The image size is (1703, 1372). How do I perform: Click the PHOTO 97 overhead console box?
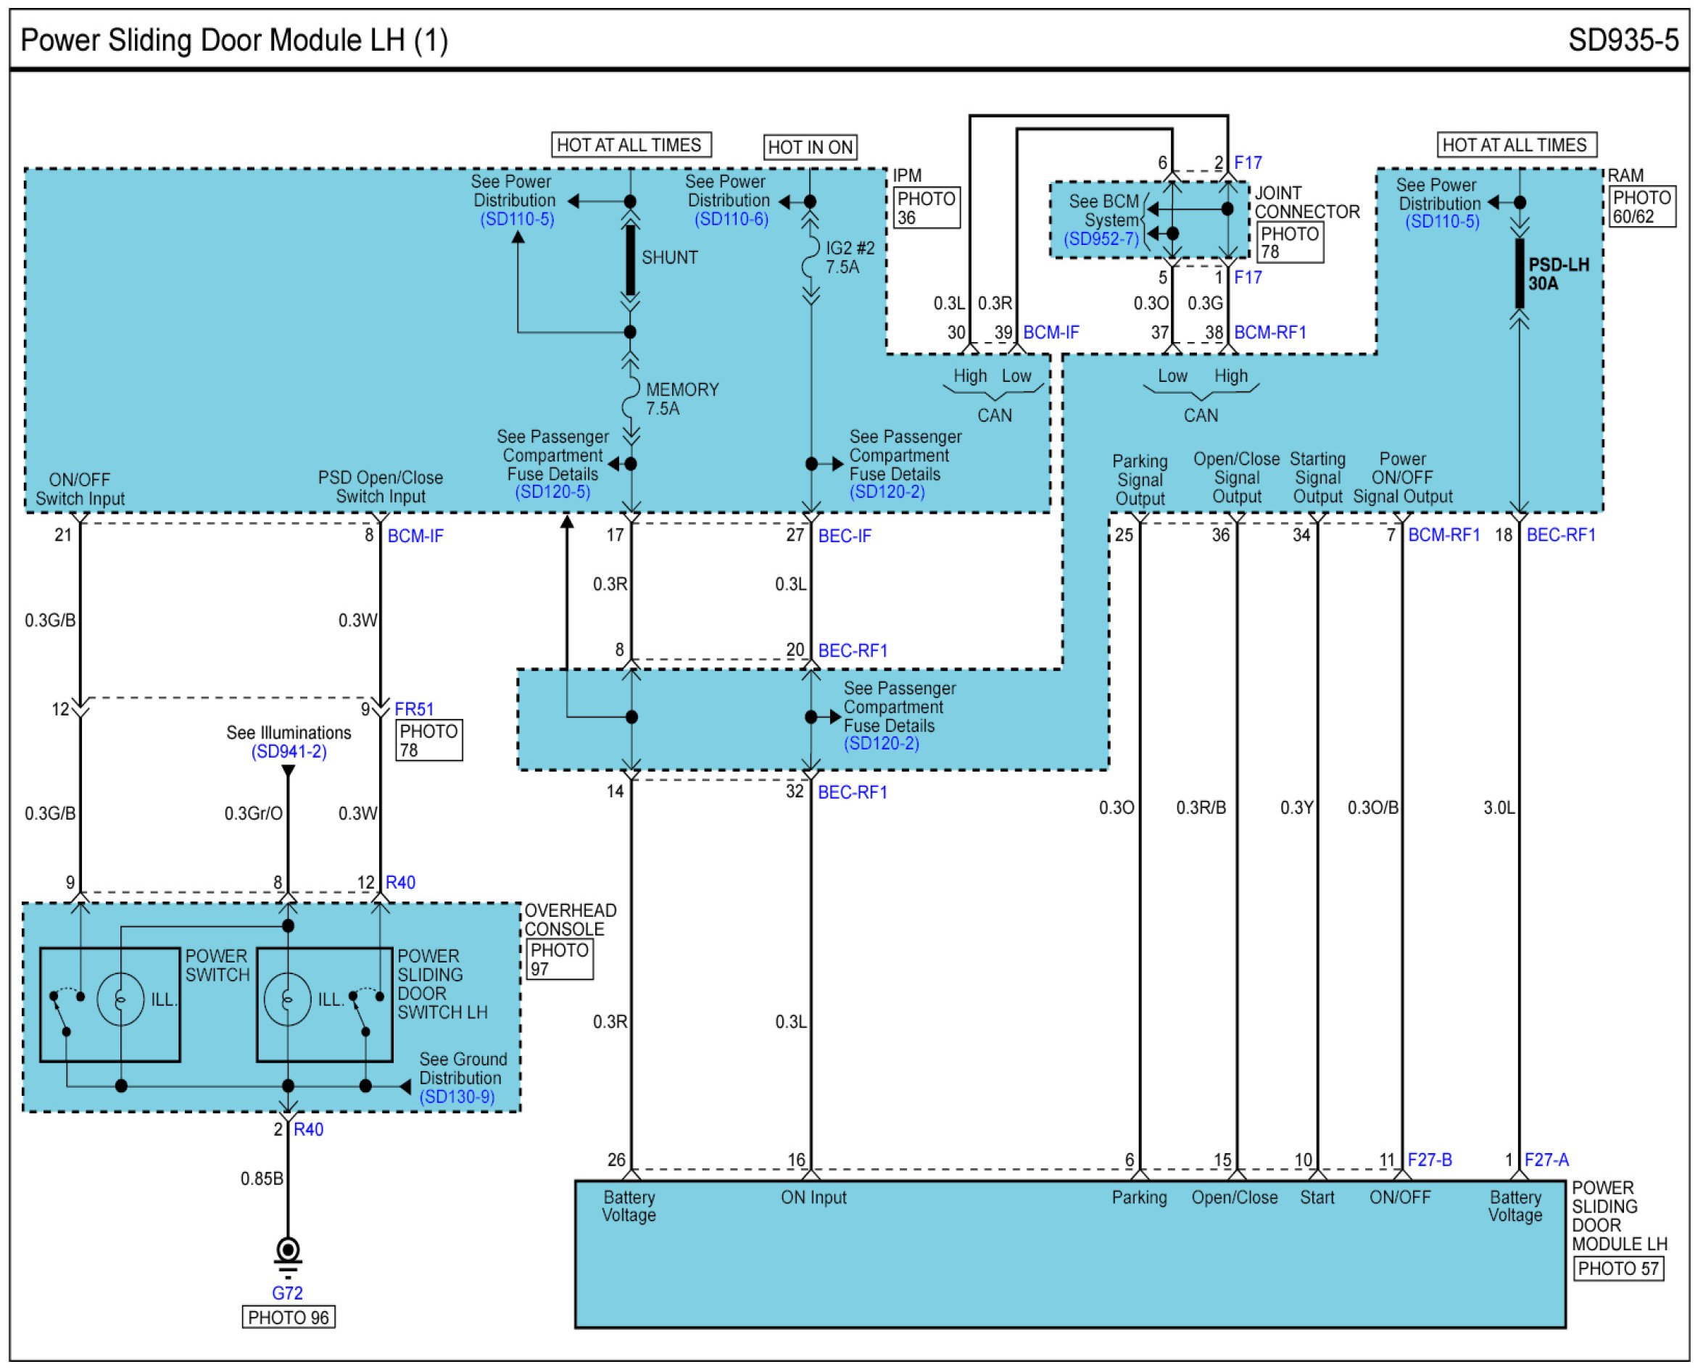559,960
